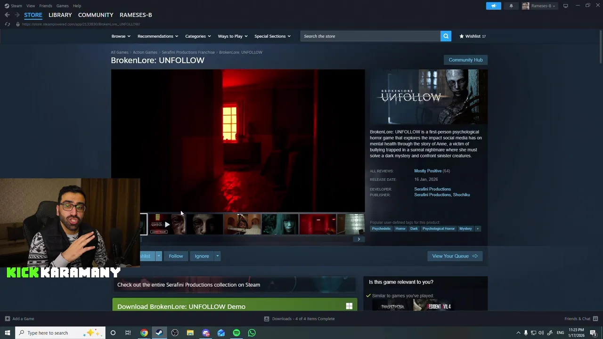The width and height of the screenshot is (603, 339).
Task: Open the Games menu
Action: point(62,6)
